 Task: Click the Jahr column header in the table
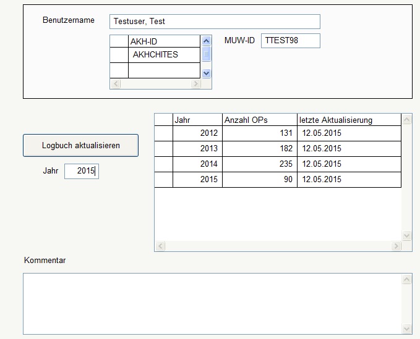[x=197, y=120]
